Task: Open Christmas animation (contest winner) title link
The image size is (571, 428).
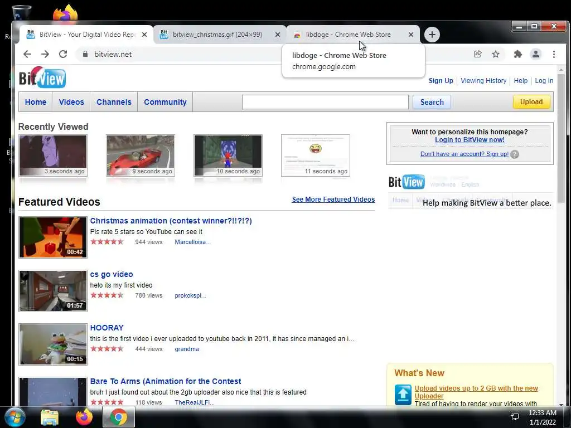Action: click(171, 221)
